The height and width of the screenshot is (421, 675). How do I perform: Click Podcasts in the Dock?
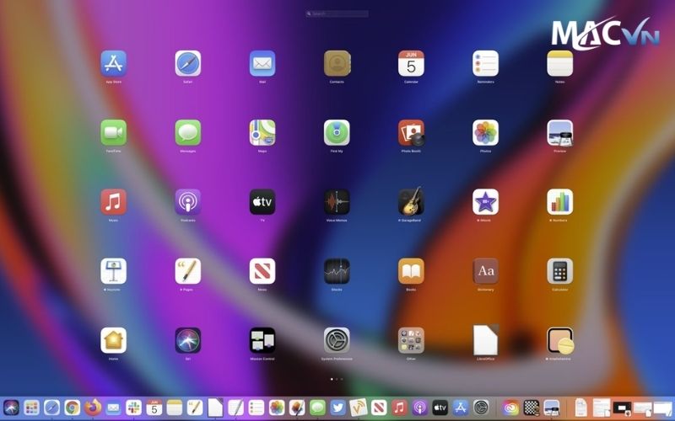click(419, 408)
